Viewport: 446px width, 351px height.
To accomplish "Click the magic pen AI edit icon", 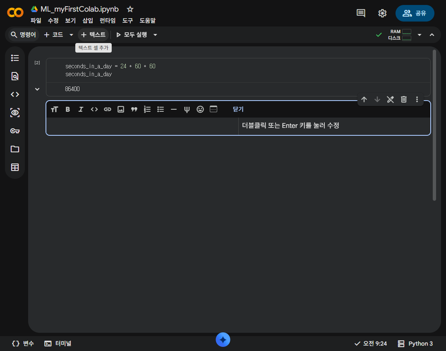I will click(390, 99).
